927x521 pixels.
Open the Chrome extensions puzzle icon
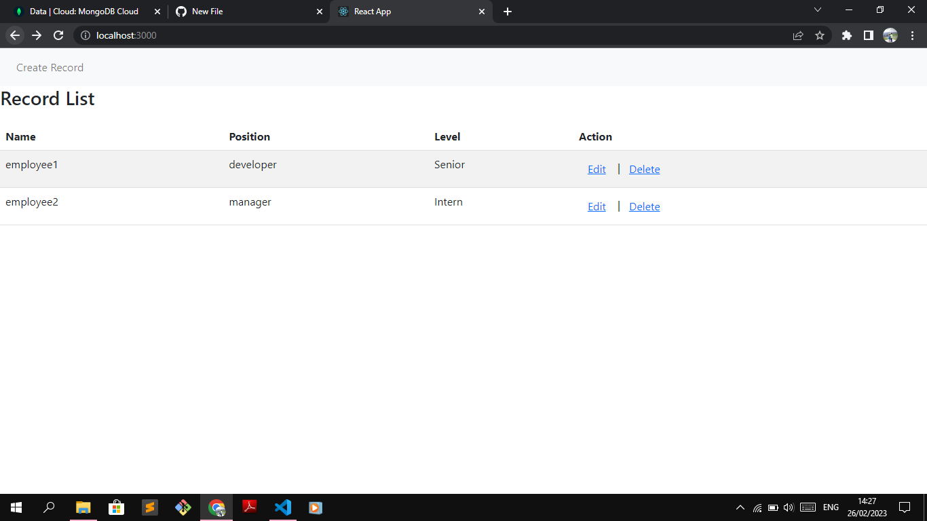tap(846, 35)
